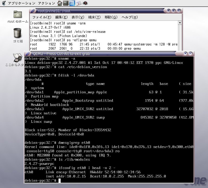Viewport: 208px width, 188px height.
Task: Click 'DeviceType=0x0, DeviceId=0x0' line in QEMU
Action: pos(54,134)
